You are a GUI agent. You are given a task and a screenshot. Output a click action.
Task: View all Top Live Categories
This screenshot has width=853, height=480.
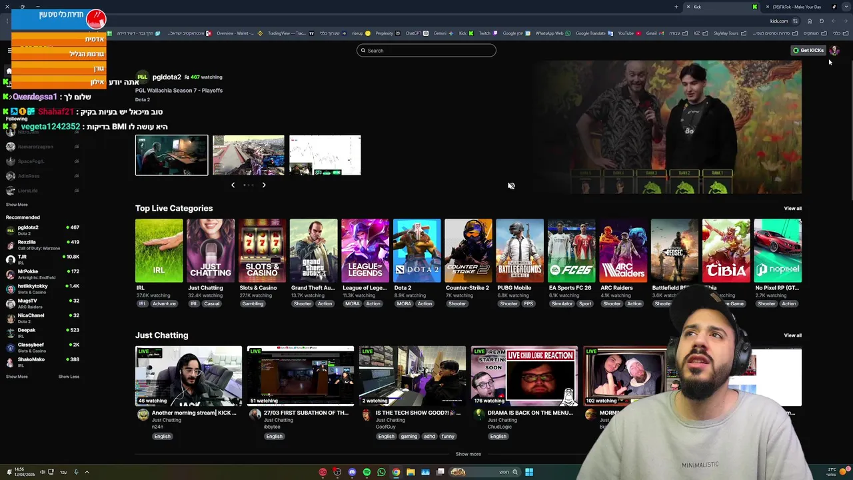pos(792,208)
